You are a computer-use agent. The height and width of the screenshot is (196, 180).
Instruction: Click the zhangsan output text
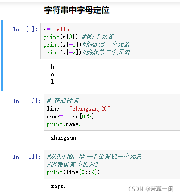63,138
